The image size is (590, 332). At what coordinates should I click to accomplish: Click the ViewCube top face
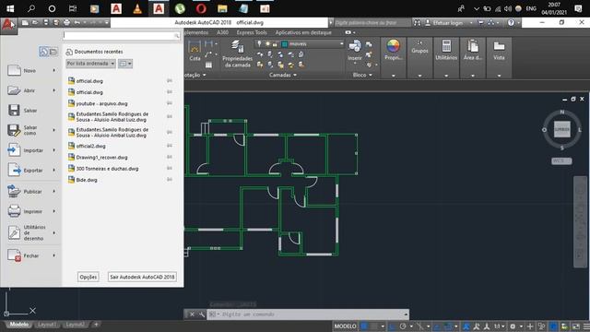click(x=561, y=129)
